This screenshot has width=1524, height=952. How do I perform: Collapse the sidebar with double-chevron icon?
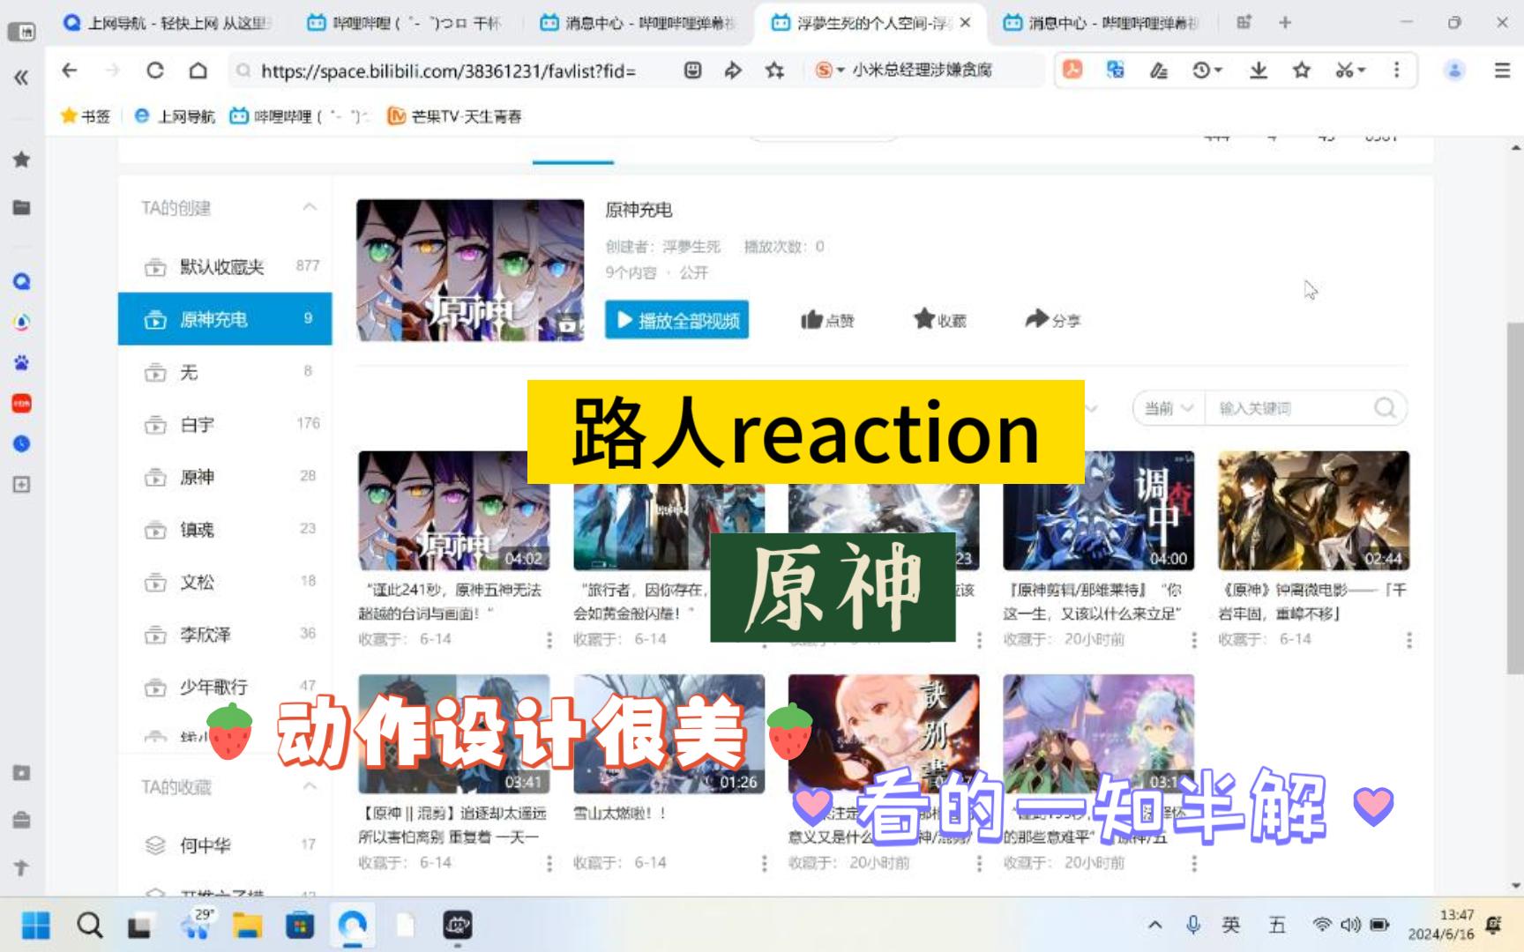point(21,78)
